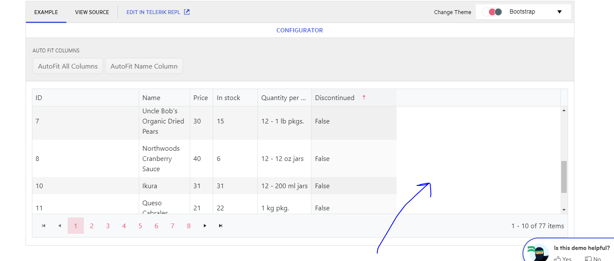
Task: Click AutoFit Name Column button
Action: pos(144,66)
